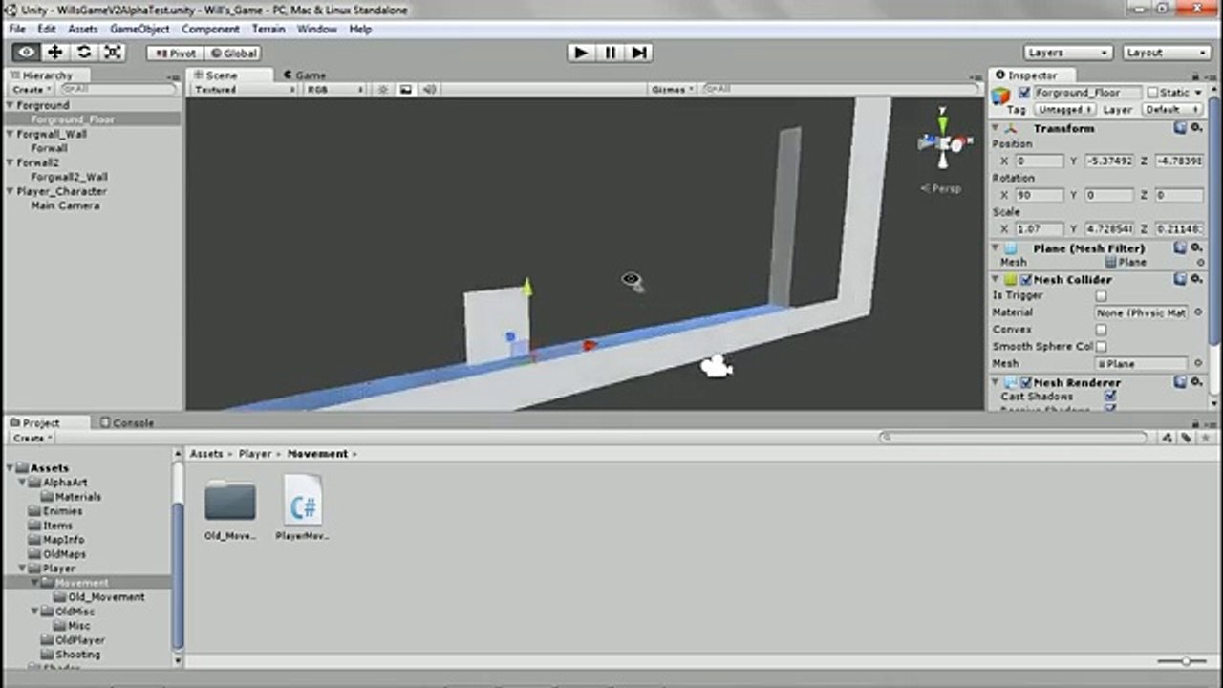1223x688 pixels.
Task: Toggle the Static checkbox
Action: tap(1152, 93)
